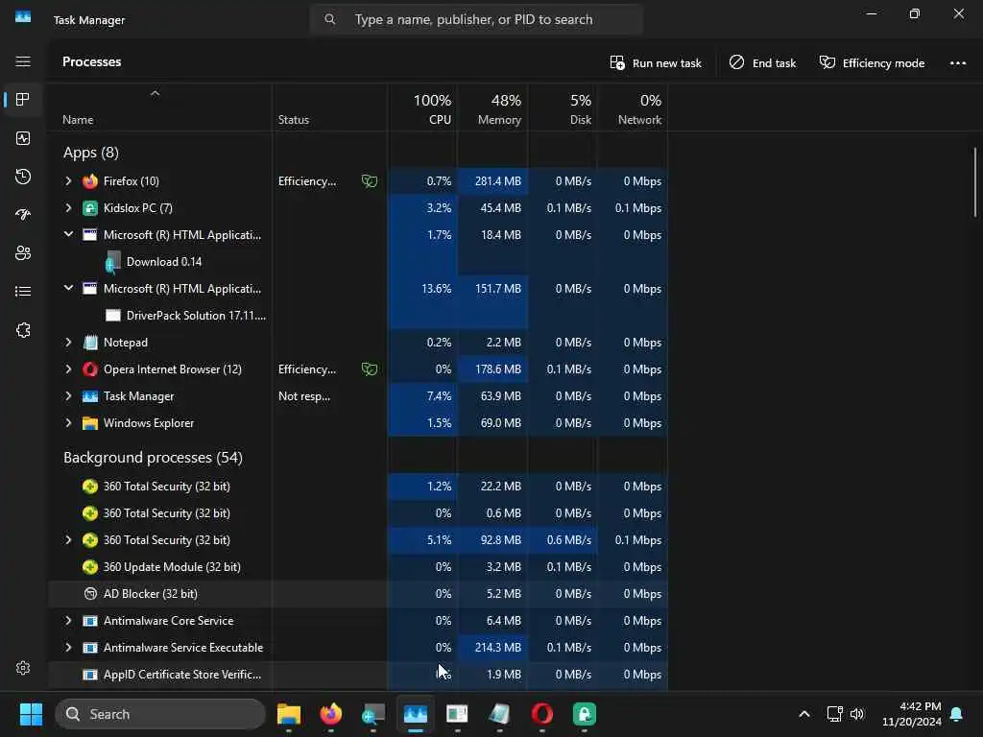Click the AD Blocker process icon

tap(90, 593)
